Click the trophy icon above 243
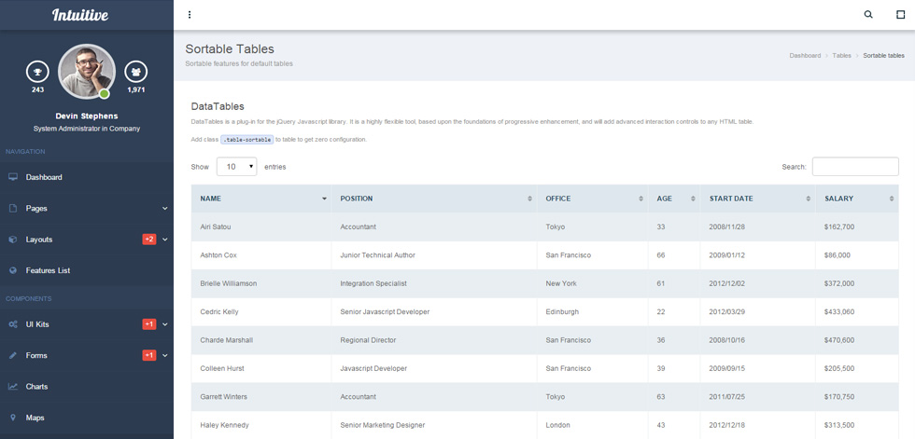915x439 pixels. [x=37, y=73]
